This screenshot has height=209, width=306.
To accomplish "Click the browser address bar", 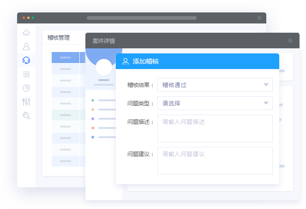I will [x=142, y=18].
